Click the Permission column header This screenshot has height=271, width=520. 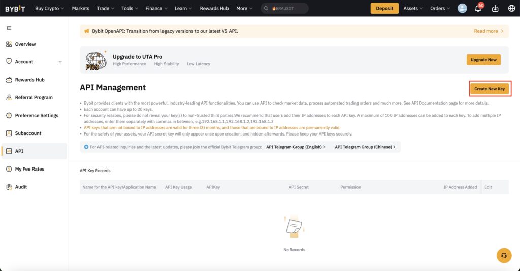pyautogui.click(x=350, y=187)
